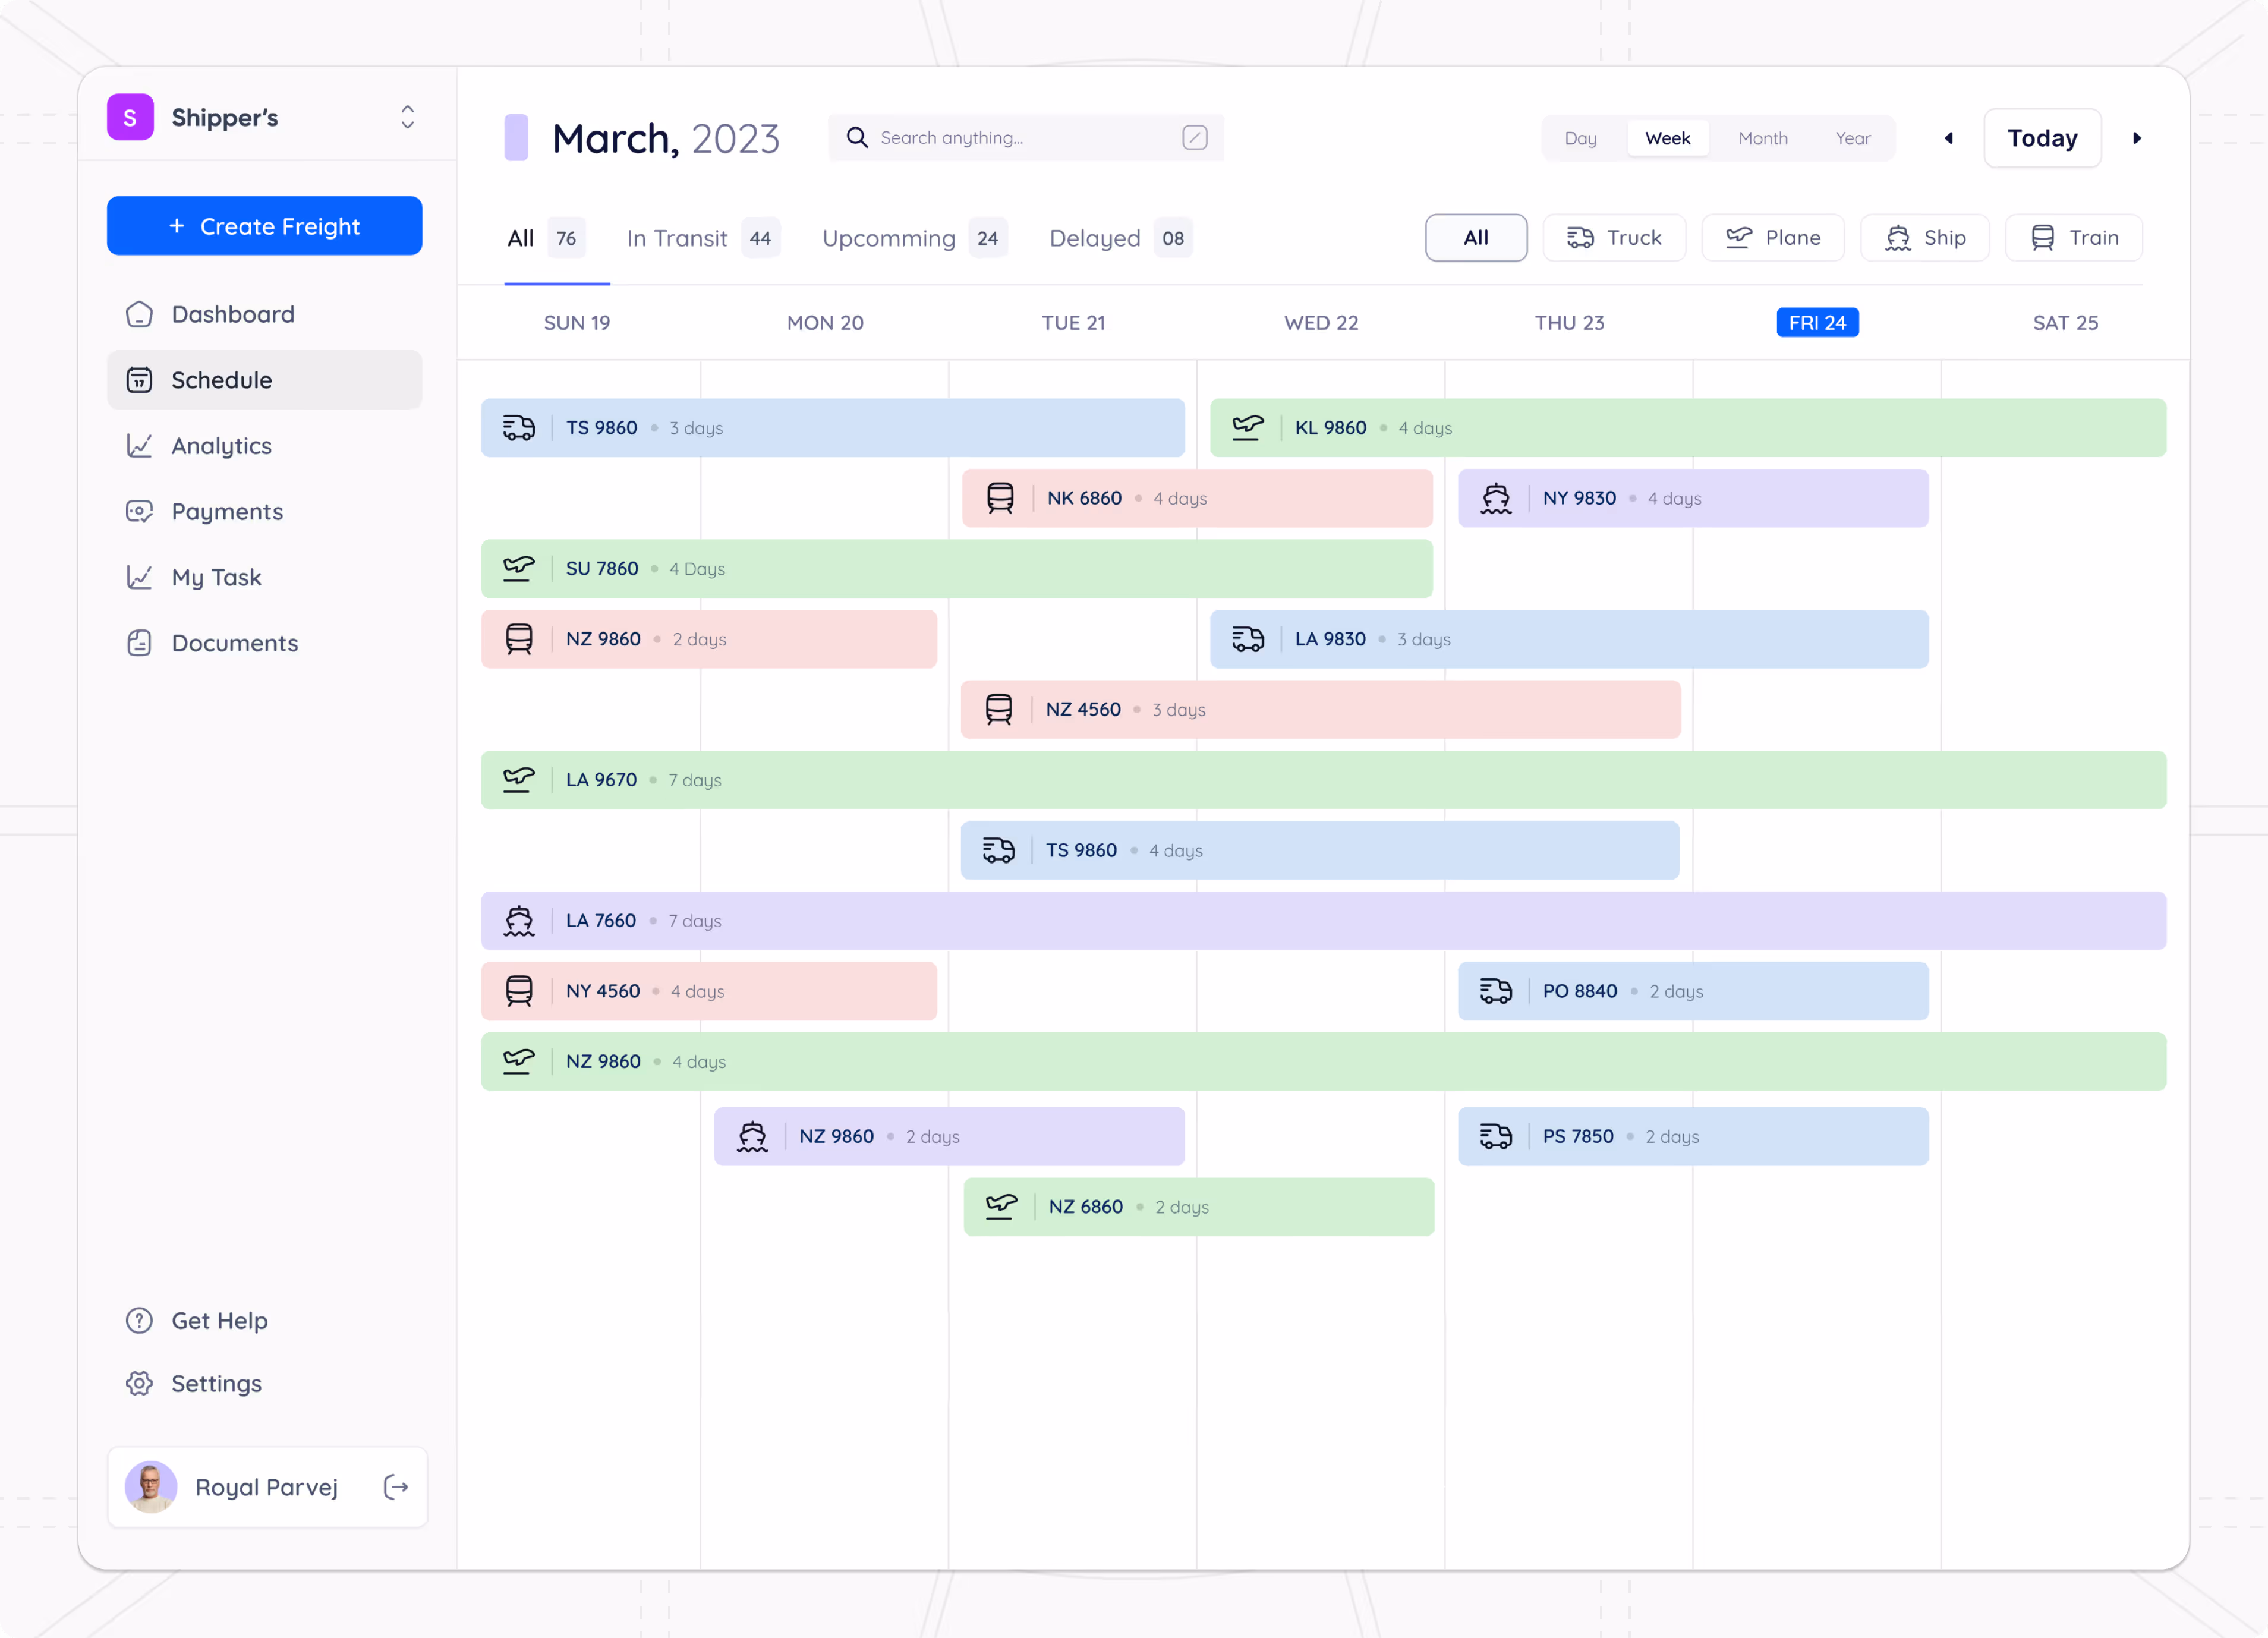This screenshot has width=2268, height=1638.
Task: Click the Dashboard home icon in sidebar
Action: click(x=139, y=314)
